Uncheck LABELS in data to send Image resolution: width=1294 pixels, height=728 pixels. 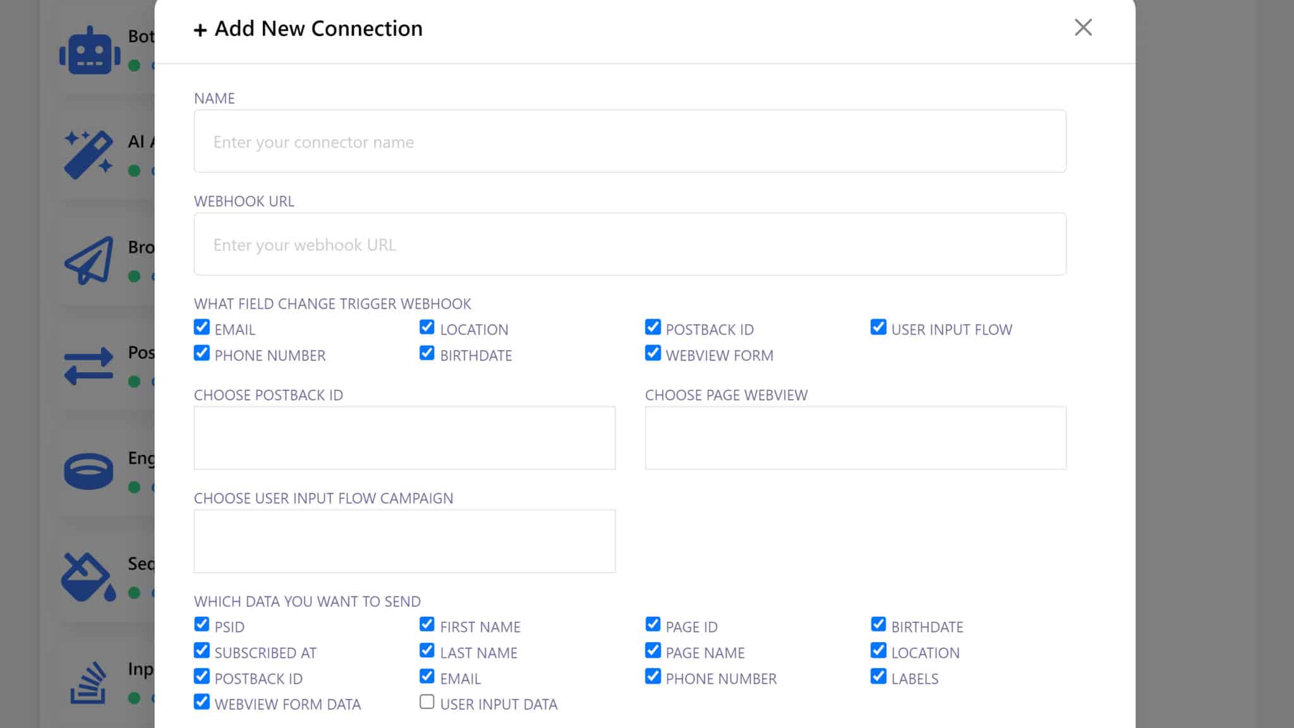878,676
